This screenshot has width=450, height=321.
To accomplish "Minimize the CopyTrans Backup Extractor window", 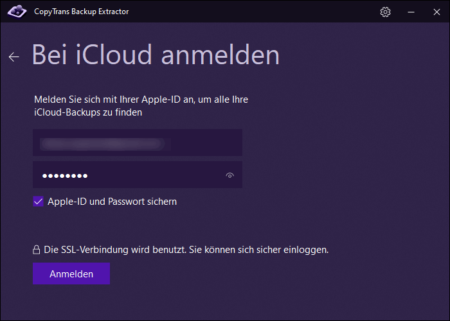I will [x=411, y=12].
